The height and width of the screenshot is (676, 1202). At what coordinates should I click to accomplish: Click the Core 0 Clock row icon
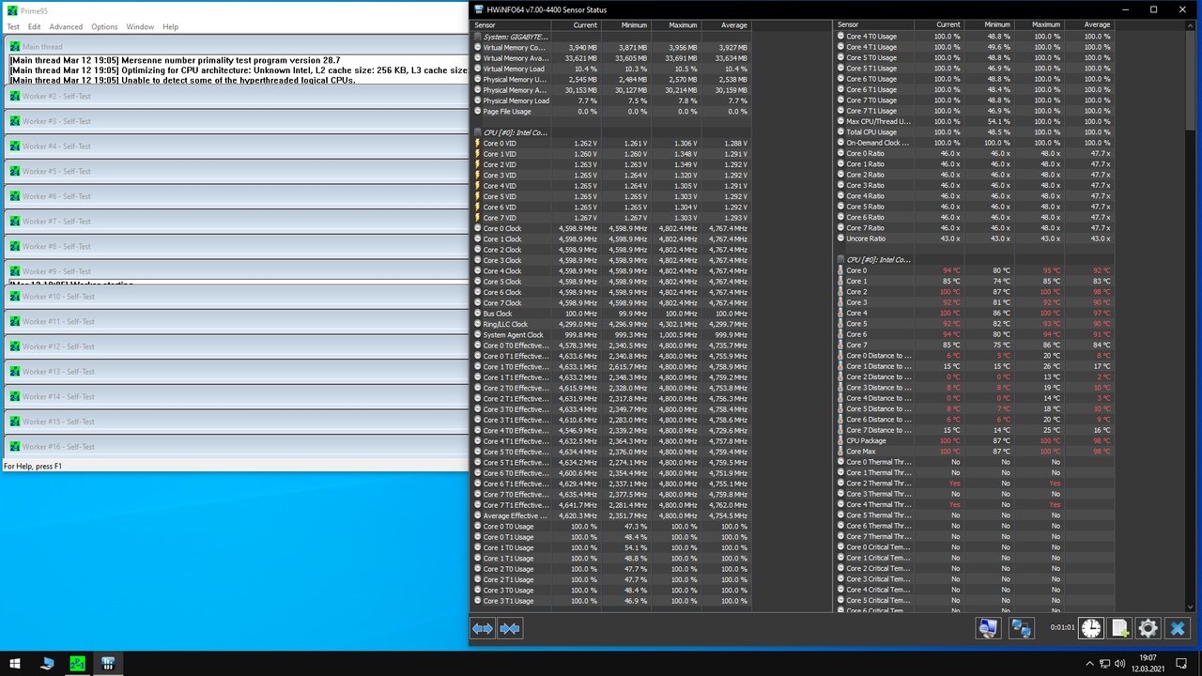point(477,228)
